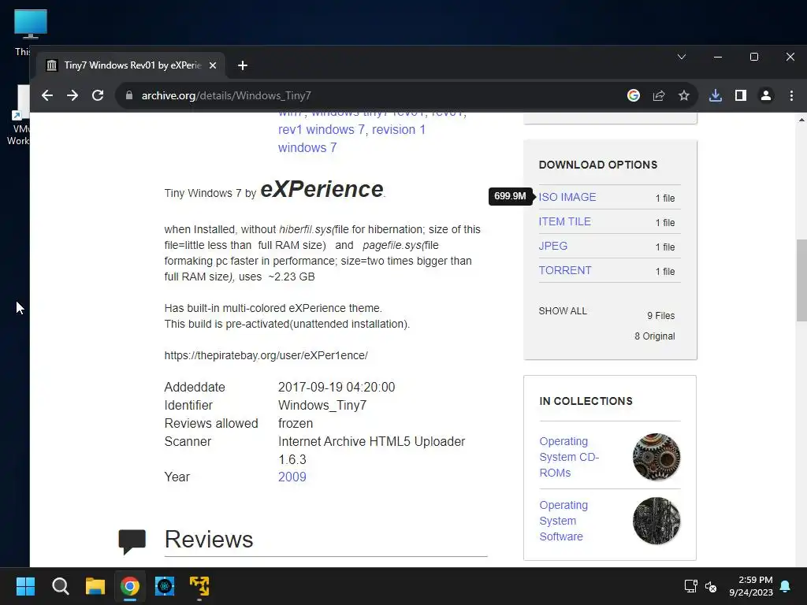Screen dimensions: 807x605
Task: Click the 9 Files count
Action: point(661,316)
